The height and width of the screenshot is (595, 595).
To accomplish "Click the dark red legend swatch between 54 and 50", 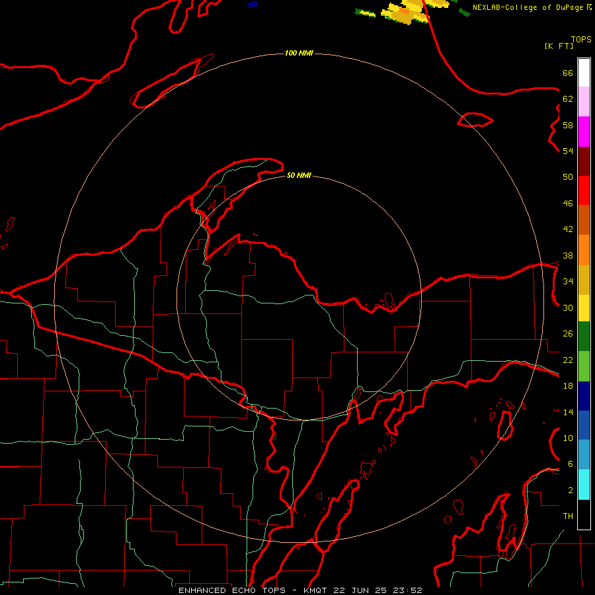I will (584, 161).
